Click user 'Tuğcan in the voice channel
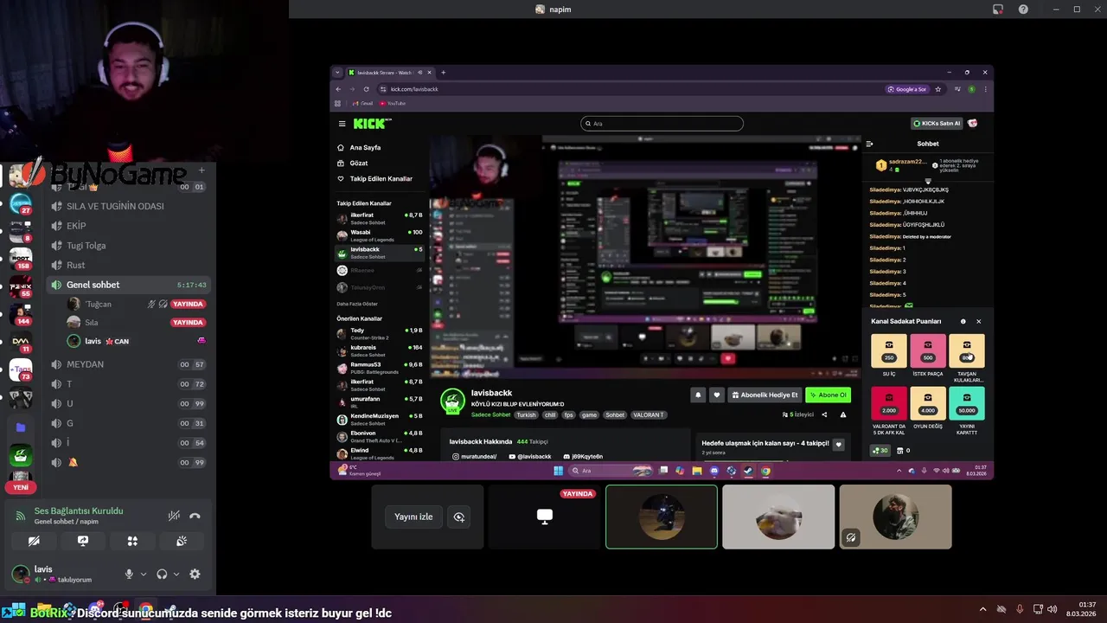 pos(137,304)
